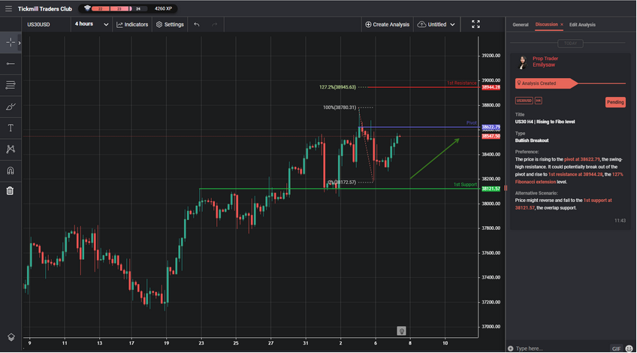
Task: Select the brush drawing tool
Action: coord(11,107)
